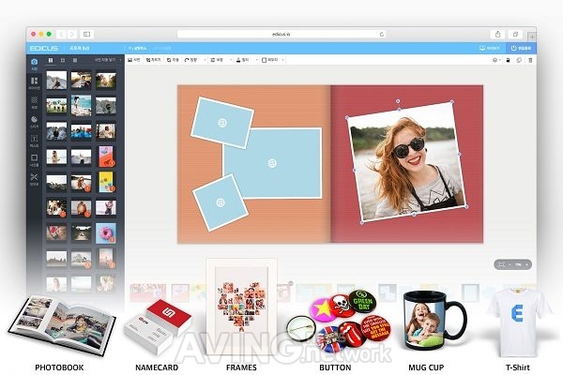Select the square Shape tool in sidebar
Image resolution: width=563 pixels, height=375 pixels.
click(x=34, y=160)
